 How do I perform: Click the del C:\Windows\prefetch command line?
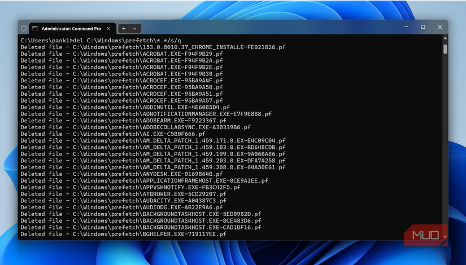(x=101, y=41)
